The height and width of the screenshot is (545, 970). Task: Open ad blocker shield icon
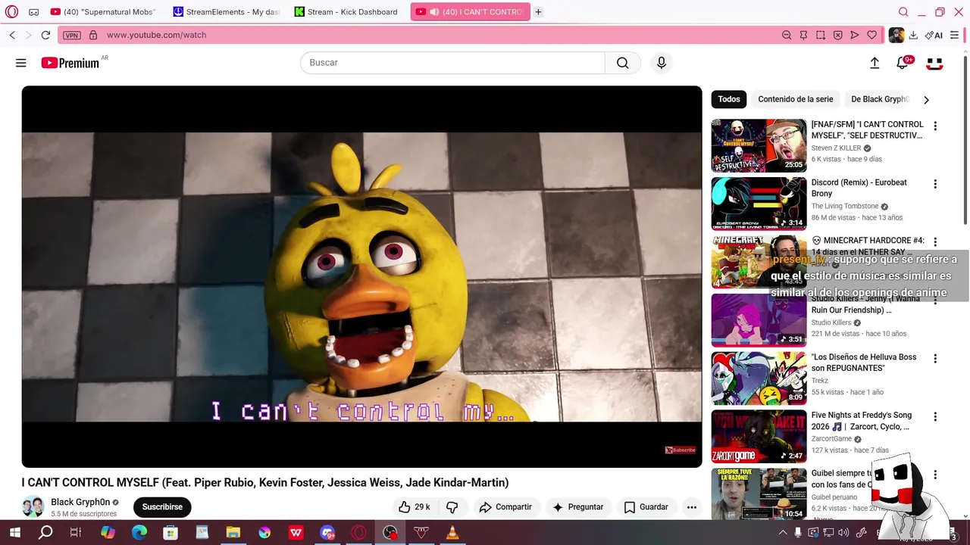click(837, 35)
